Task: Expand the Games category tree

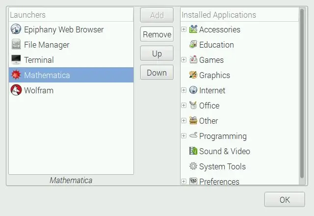Action: click(183, 60)
